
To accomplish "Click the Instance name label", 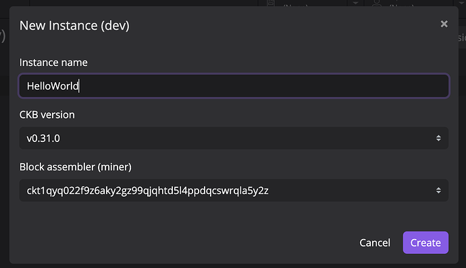I will pos(53,63).
